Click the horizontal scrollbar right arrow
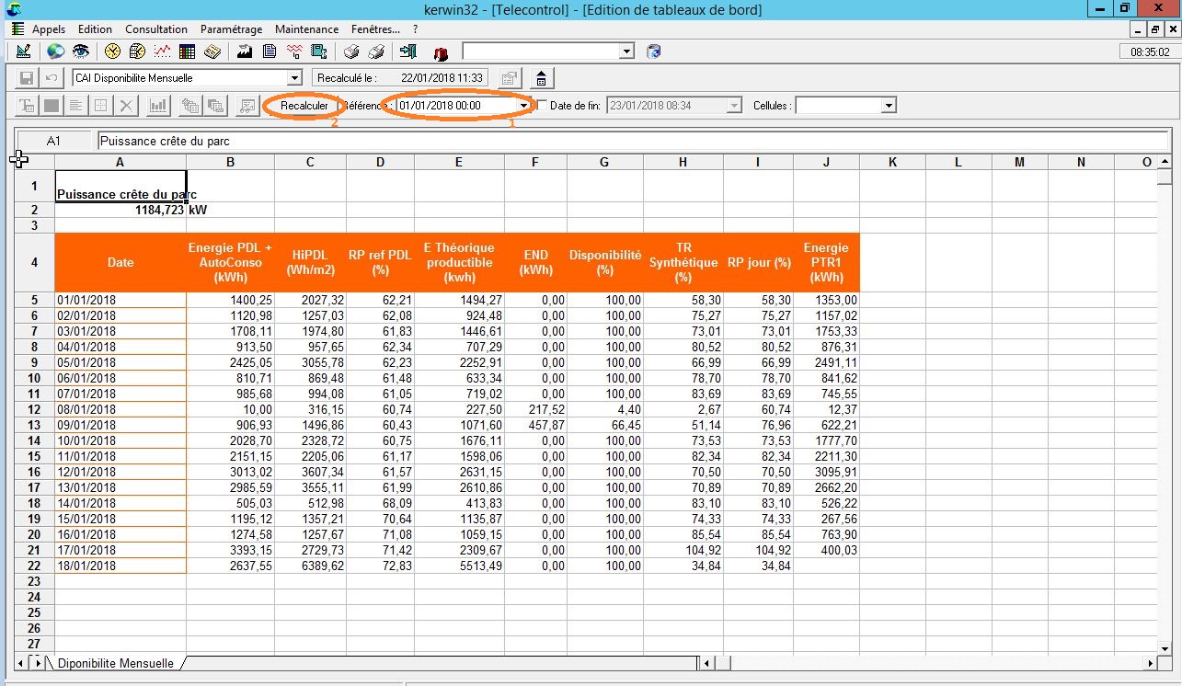The height and width of the screenshot is (686, 1182). pyautogui.click(x=1149, y=663)
